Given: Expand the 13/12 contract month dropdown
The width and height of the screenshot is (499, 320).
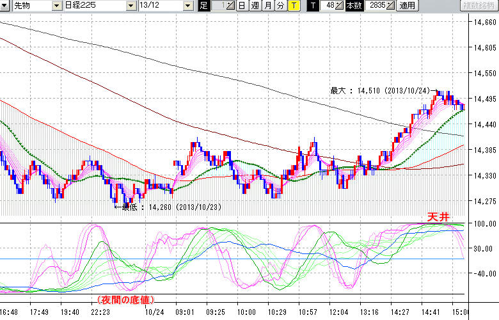Looking at the screenshot, I should click(x=187, y=6).
